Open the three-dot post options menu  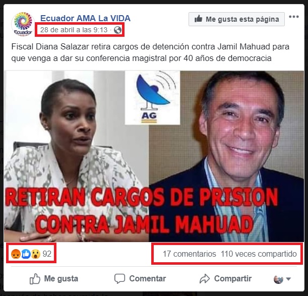coord(294,17)
